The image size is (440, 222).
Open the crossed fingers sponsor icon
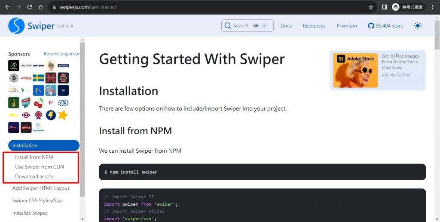coord(14,102)
